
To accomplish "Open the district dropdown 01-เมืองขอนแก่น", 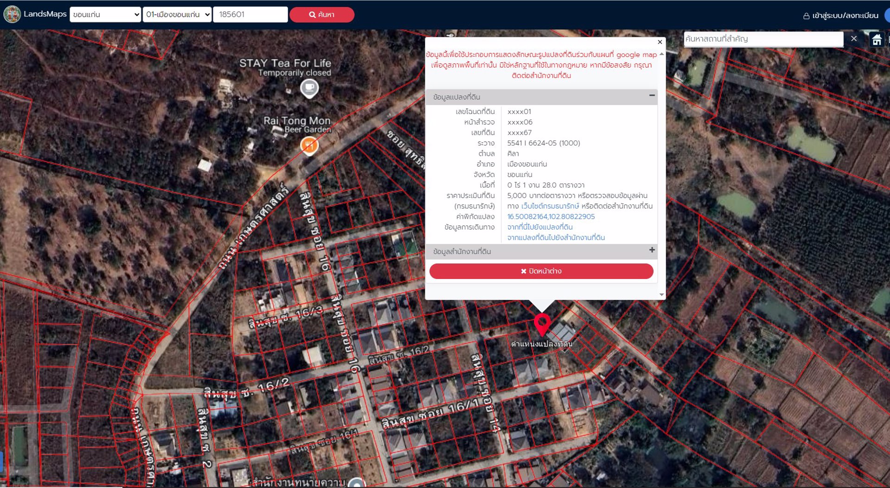I will click(177, 14).
